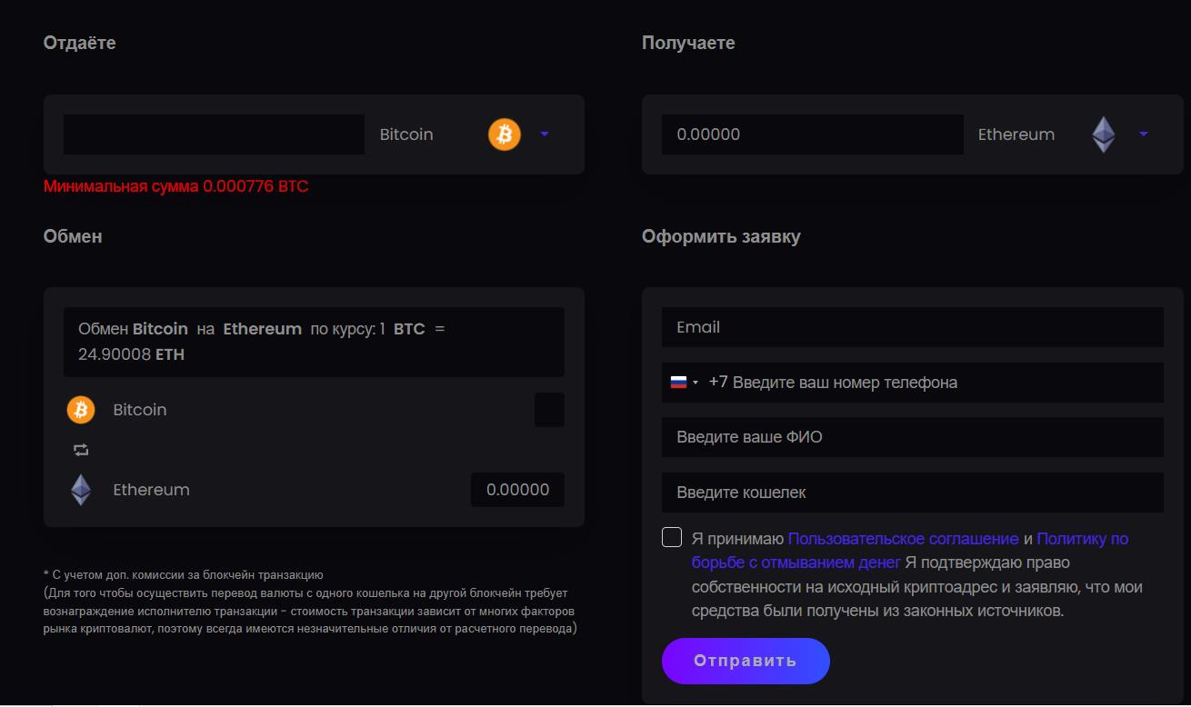Click the Bitcoin currency name in send selector
1191x707 pixels.
pyautogui.click(x=406, y=134)
